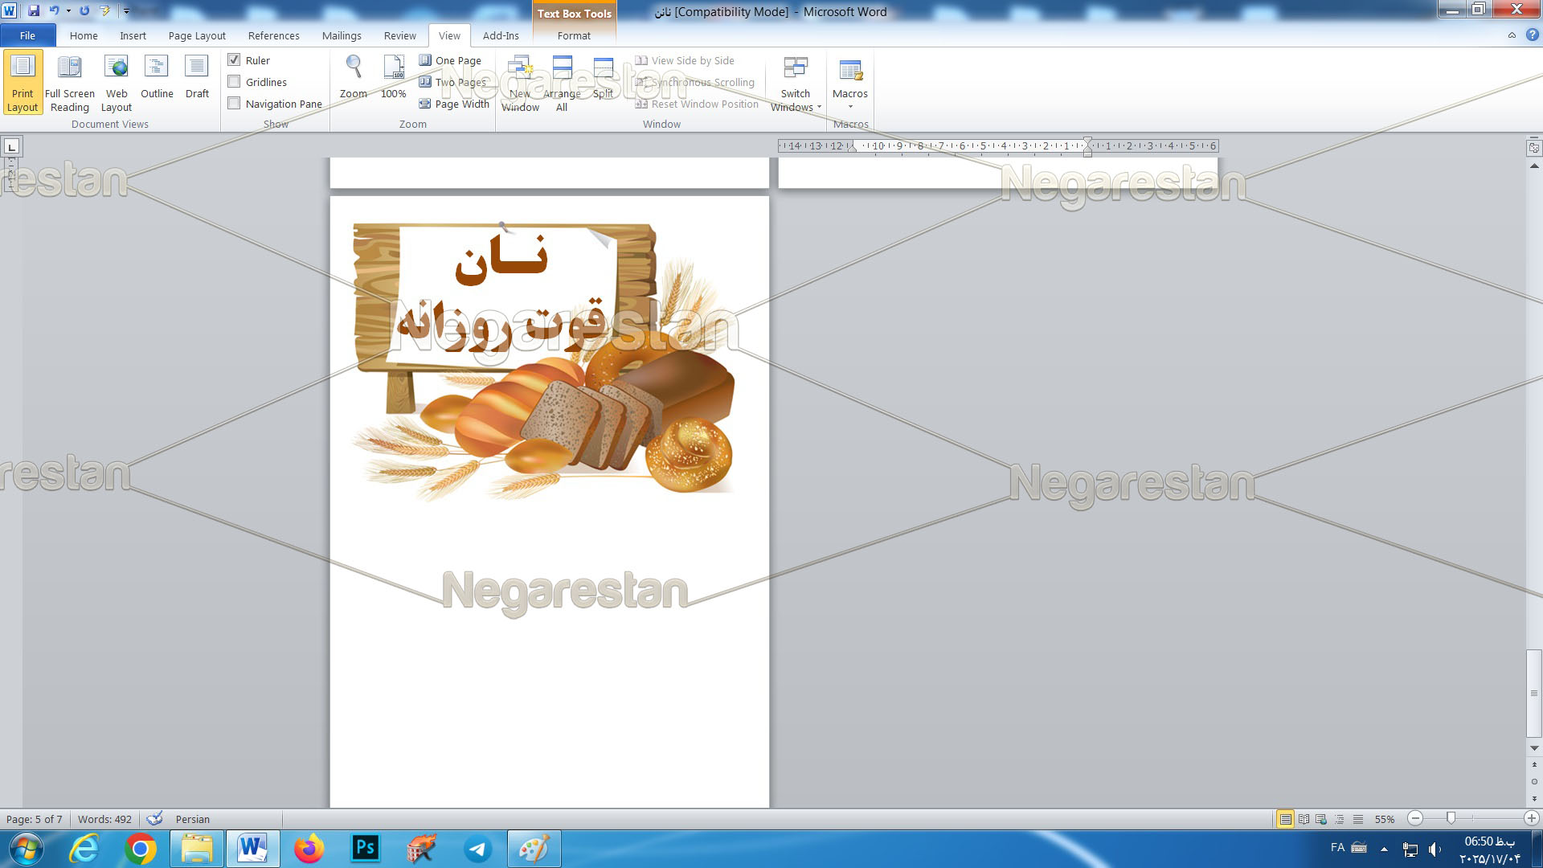This screenshot has height=868, width=1543.
Task: Open Windows Start menu
Action: [x=25, y=849]
